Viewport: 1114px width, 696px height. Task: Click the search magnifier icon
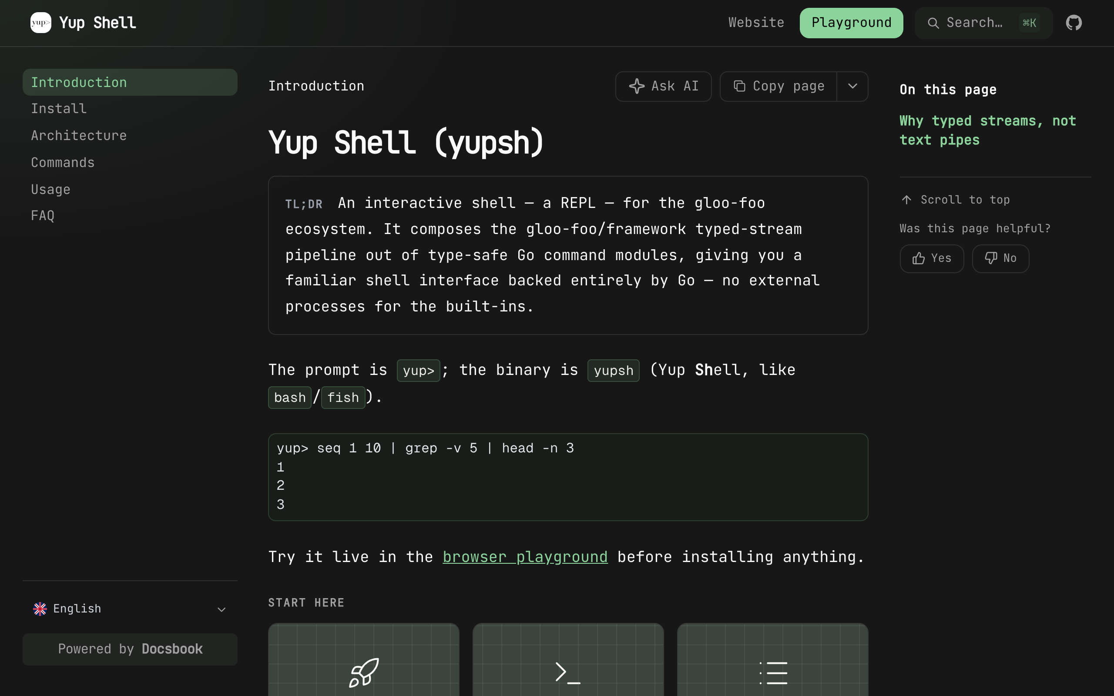click(933, 23)
